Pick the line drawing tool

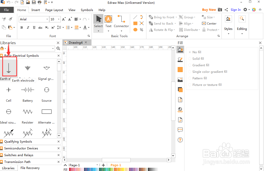(x=135, y=17)
